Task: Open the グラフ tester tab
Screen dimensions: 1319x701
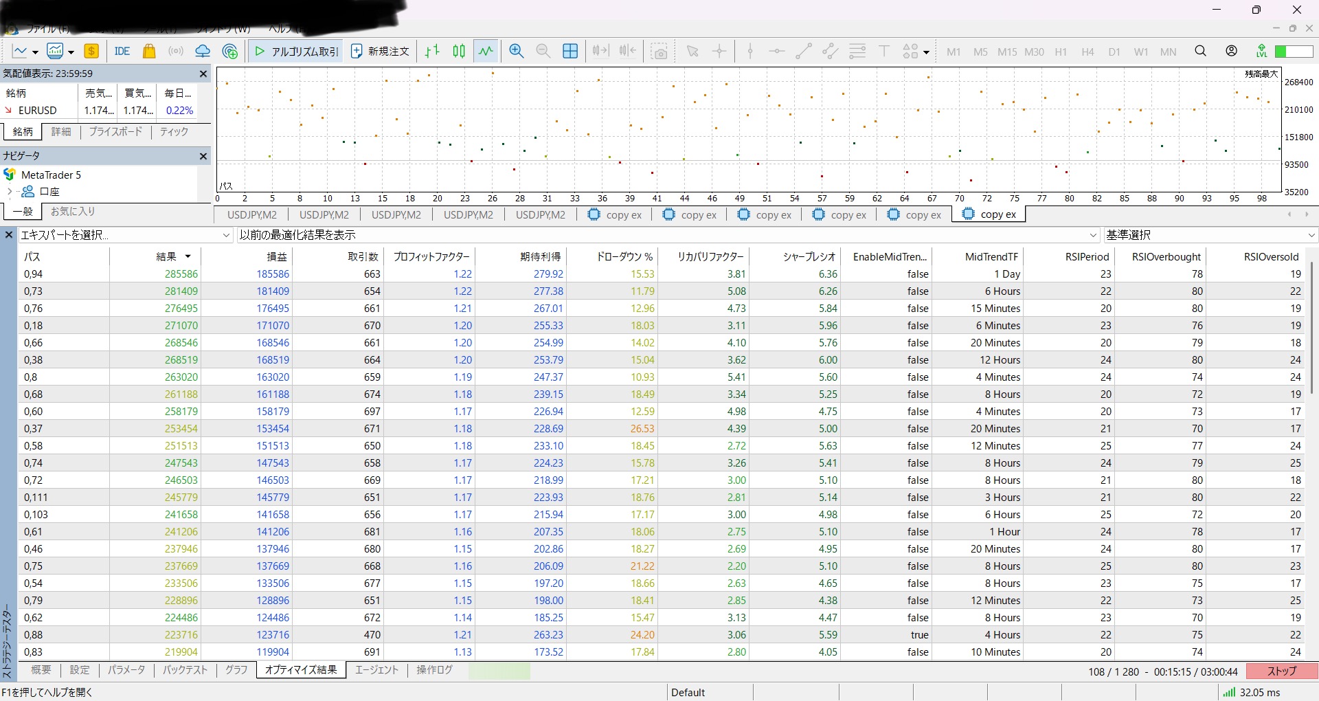Action: (236, 670)
